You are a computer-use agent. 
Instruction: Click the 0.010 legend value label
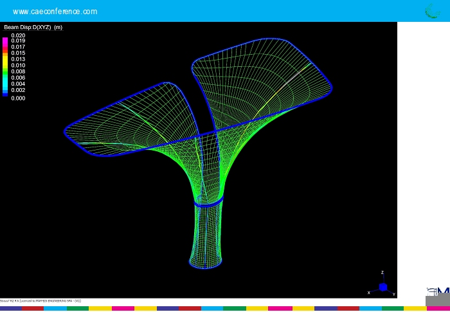coord(18,66)
